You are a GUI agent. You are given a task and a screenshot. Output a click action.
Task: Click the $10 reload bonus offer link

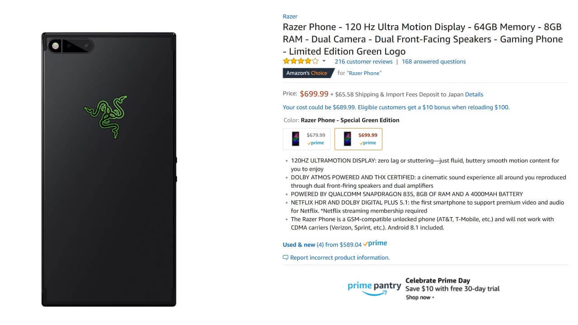coord(396,107)
